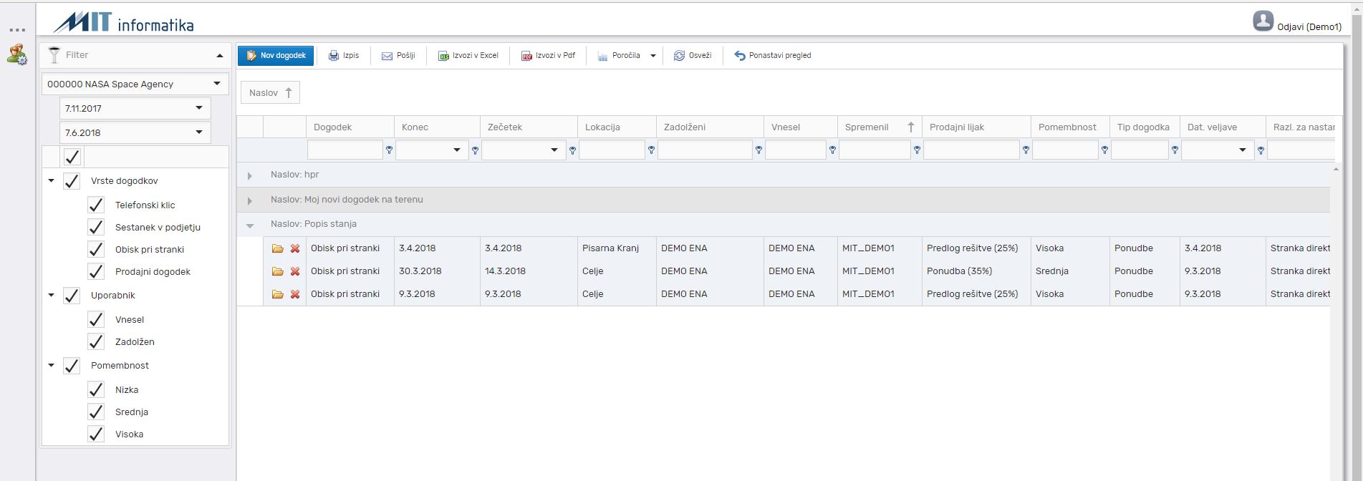Open the Poročila dropdown arrow
Screen dimensions: 1363x481
coord(652,56)
